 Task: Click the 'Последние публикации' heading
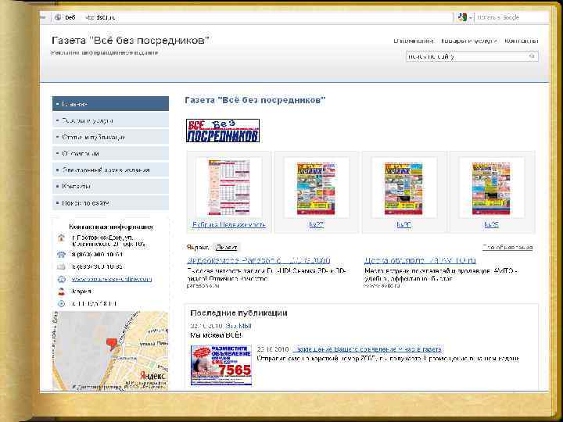[238, 313]
